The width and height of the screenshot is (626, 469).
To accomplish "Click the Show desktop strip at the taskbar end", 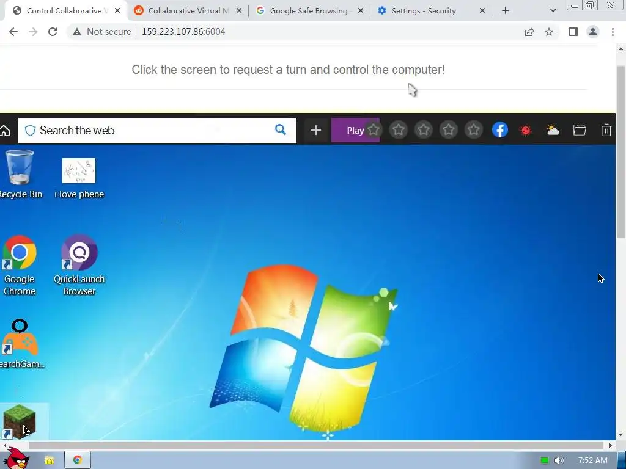I will pos(622,460).
